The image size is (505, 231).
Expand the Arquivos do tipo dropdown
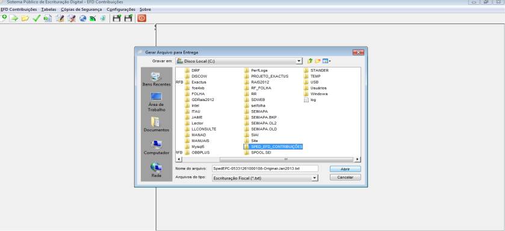pyautogui.click(x=315, y=178)
